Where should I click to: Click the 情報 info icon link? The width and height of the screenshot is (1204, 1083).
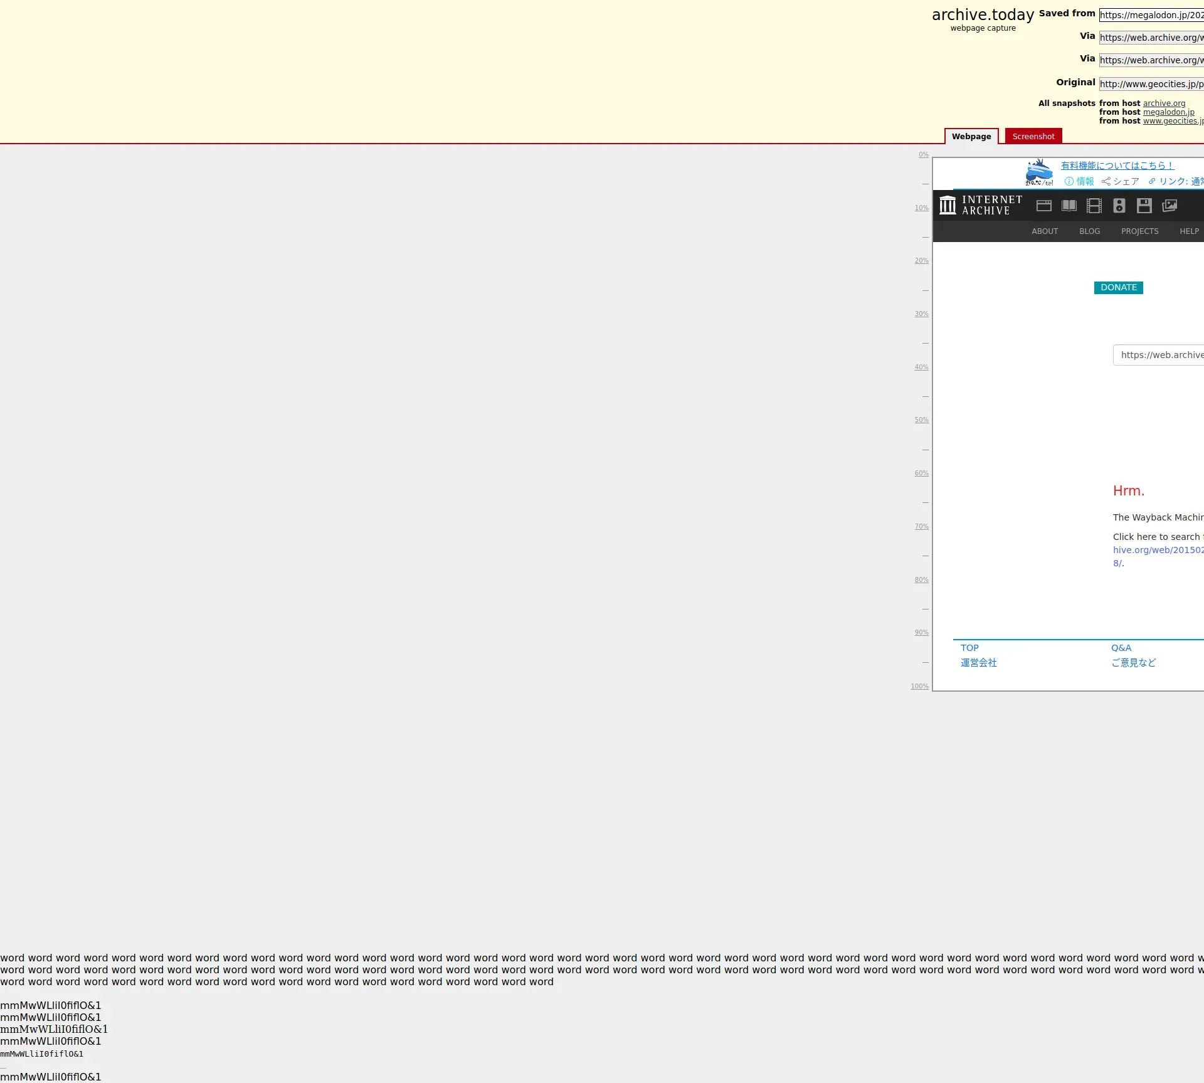pos(1079,181)
